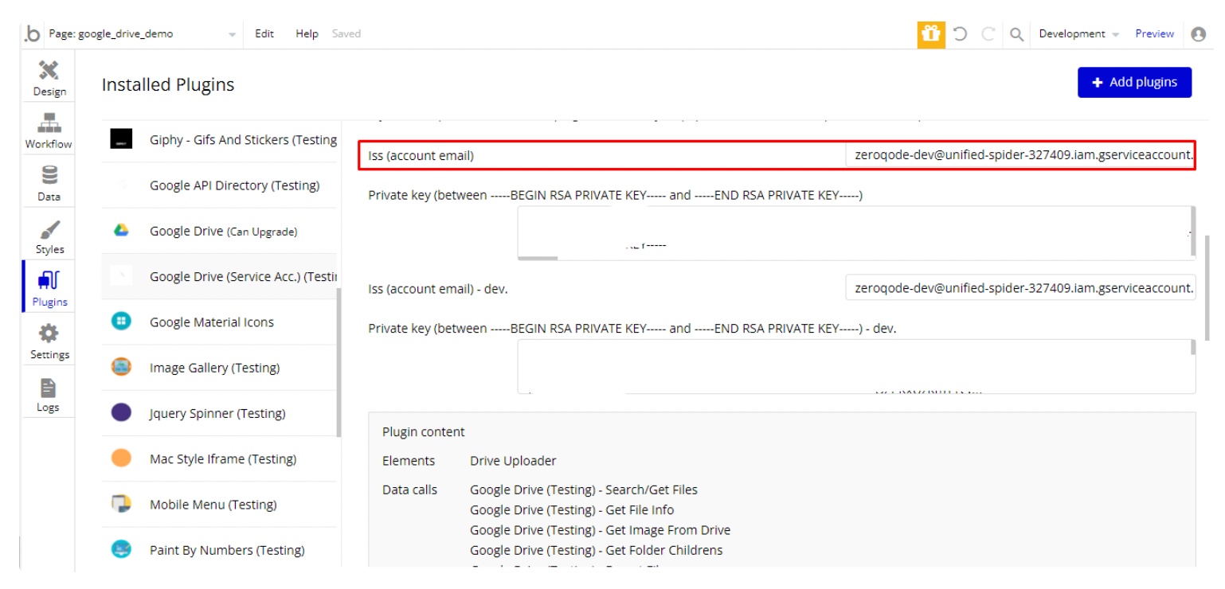Open the user account avatar
Image resolution: width=1225 pixels, height=589 pixels.
coord(1199,34)
